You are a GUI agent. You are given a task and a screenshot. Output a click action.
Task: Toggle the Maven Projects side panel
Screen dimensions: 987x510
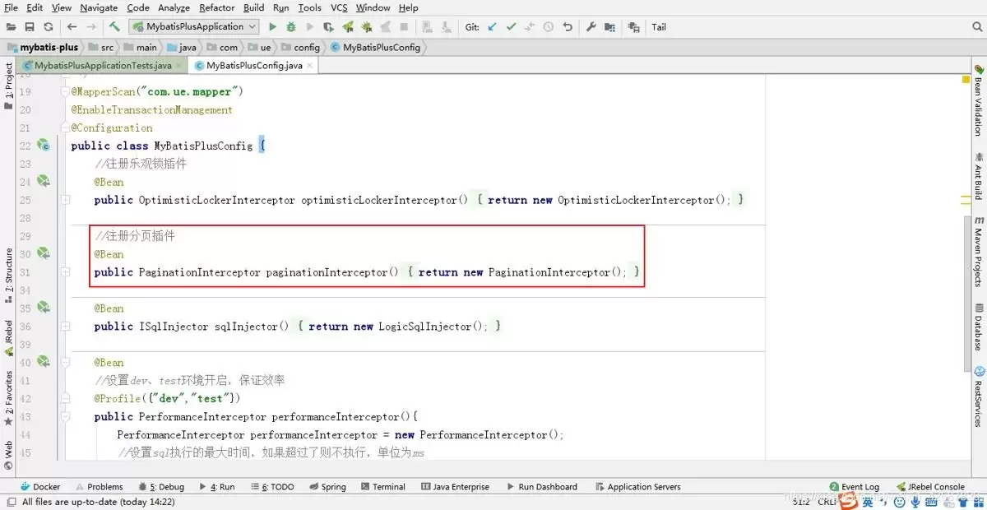979,253
